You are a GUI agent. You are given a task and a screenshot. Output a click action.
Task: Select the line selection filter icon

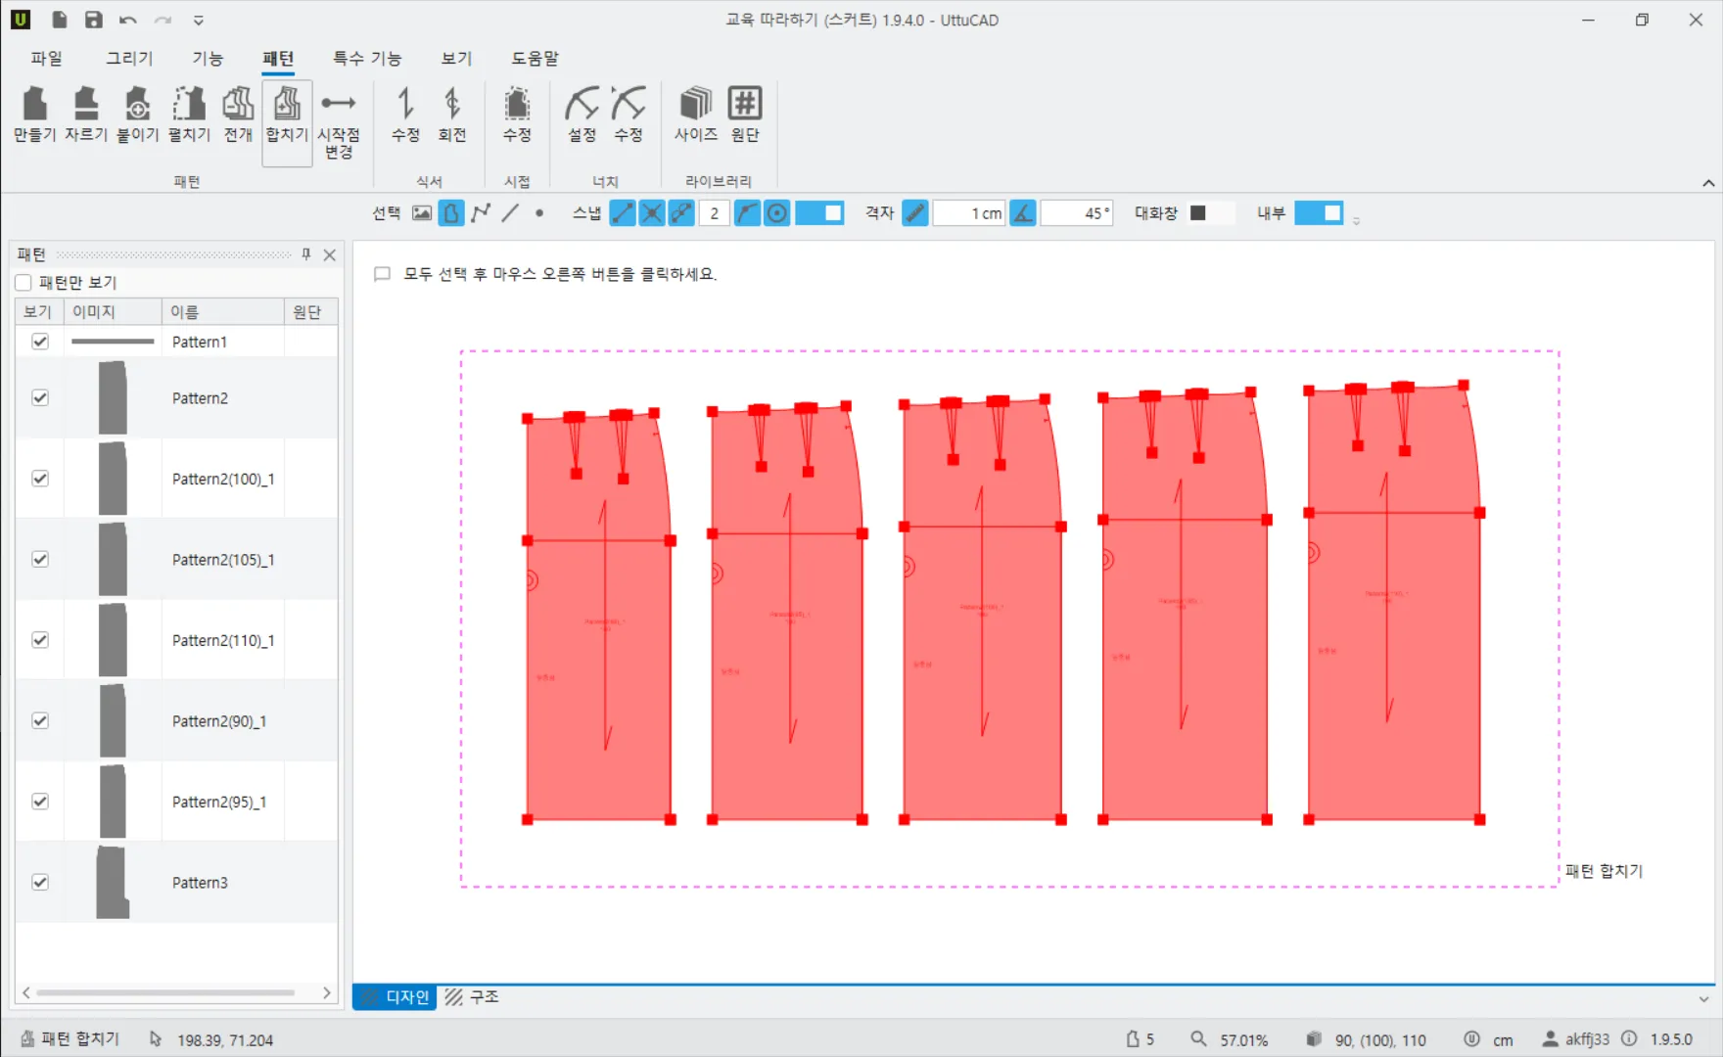click(x=510, y=212)
